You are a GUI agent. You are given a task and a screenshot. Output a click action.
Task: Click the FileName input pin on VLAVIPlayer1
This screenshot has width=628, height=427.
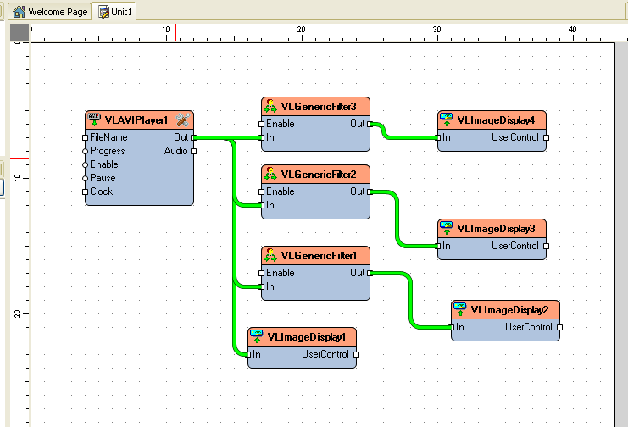pyautogui.click(x=85, y=137)
